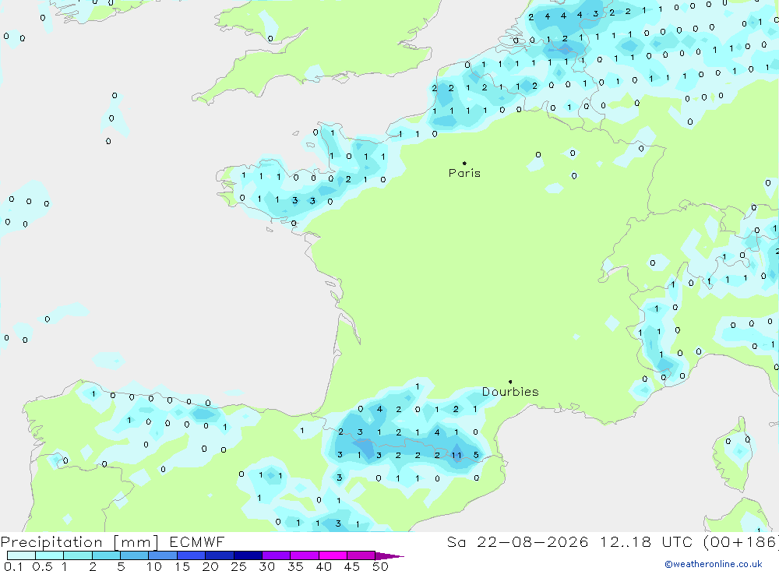Click the Dourbies town label

click(510, 392)
